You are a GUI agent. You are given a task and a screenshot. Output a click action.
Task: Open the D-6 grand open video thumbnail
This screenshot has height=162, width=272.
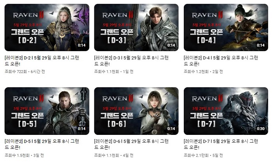coord(136,111)
